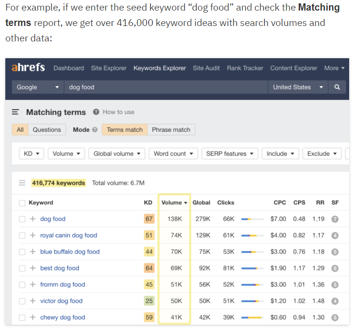The height and width of the screenshot is (330, 353).
Task: Click the search magnifier button
Action: pyautogui.click(x=337, y=87)
